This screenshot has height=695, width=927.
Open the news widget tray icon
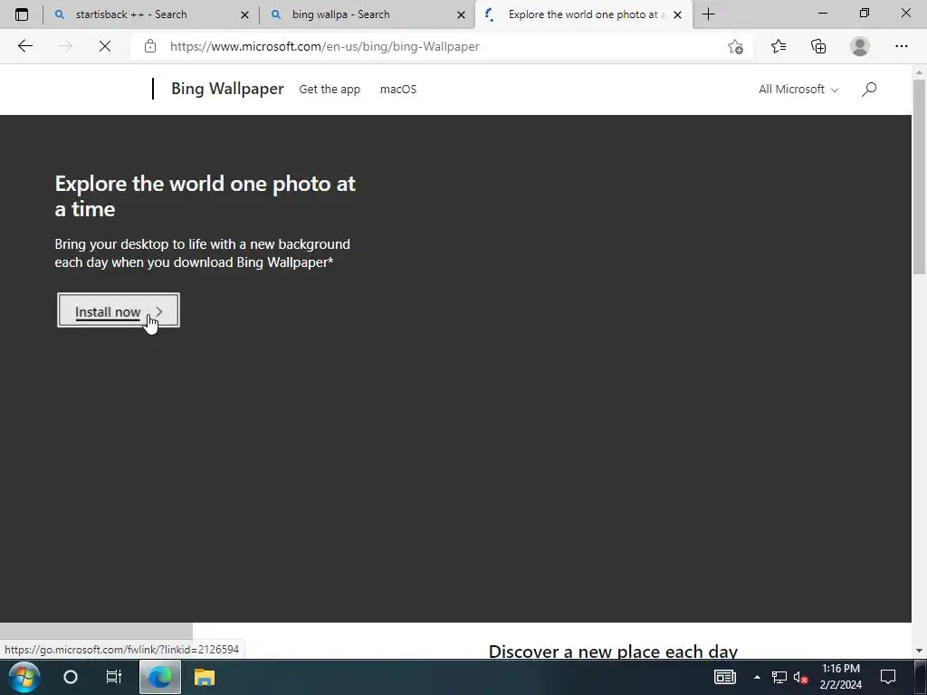click(x=725, y=677)
